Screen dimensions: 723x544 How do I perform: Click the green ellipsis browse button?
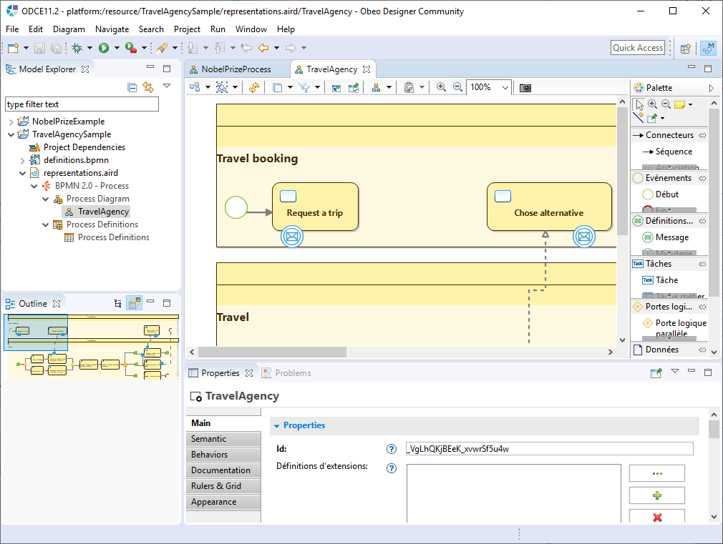[657, 473]
